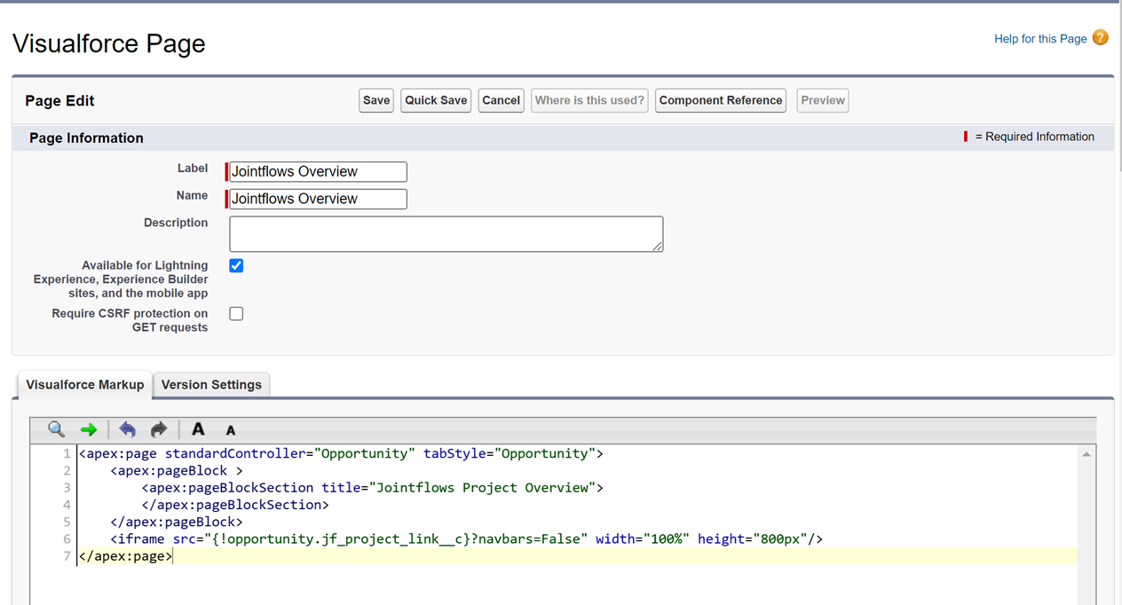Open the Component Reference
The height and width of the screenshot is (605, 1122).
coord(721,100)
